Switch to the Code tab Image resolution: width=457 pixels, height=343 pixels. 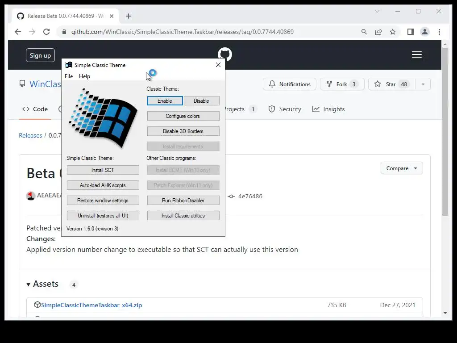[35, 109]
